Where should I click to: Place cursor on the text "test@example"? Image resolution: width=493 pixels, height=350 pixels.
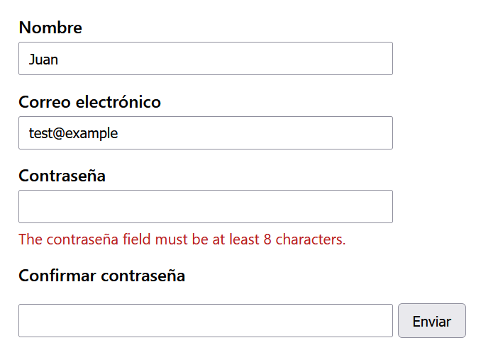[73, 133]
